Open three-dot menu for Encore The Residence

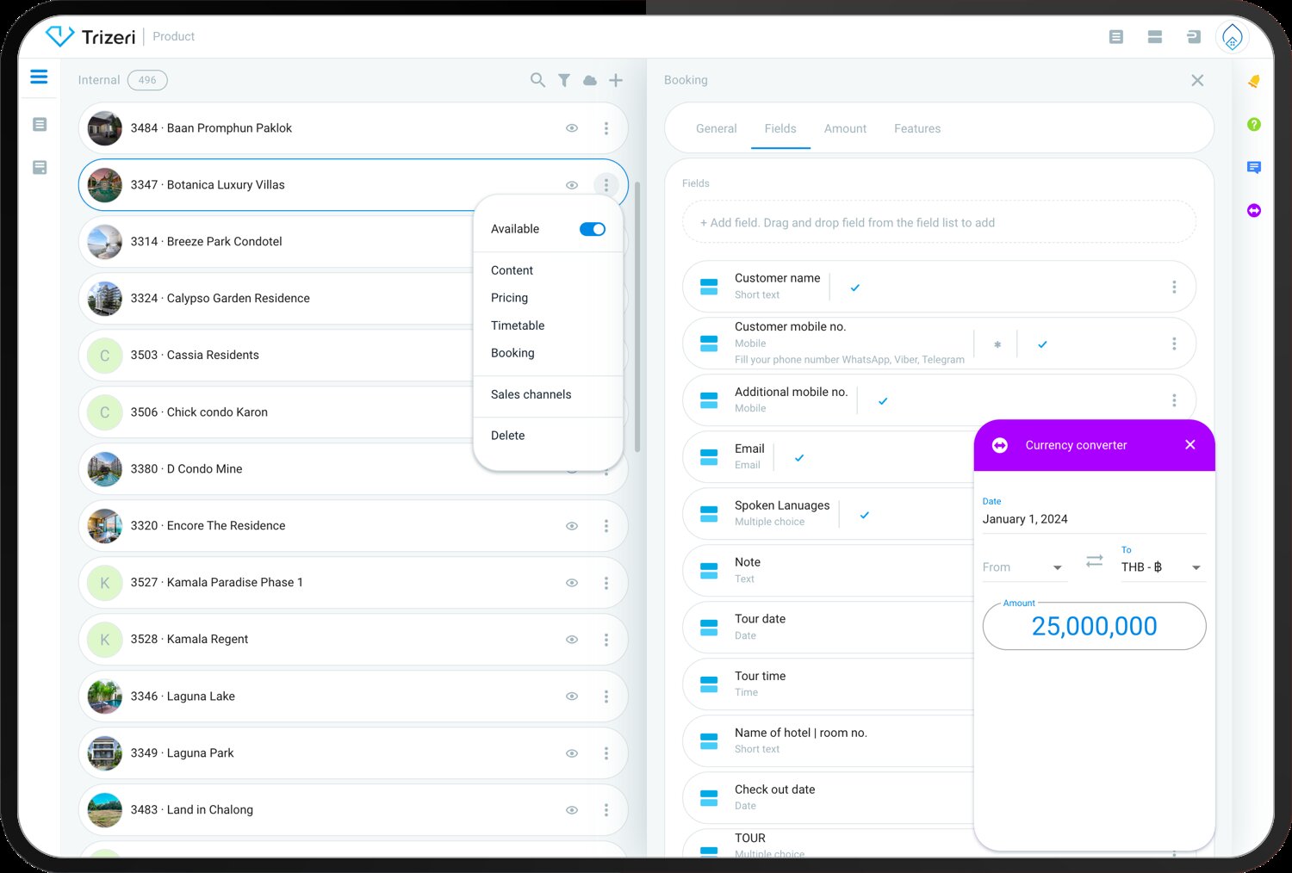[x=606, y=526]
